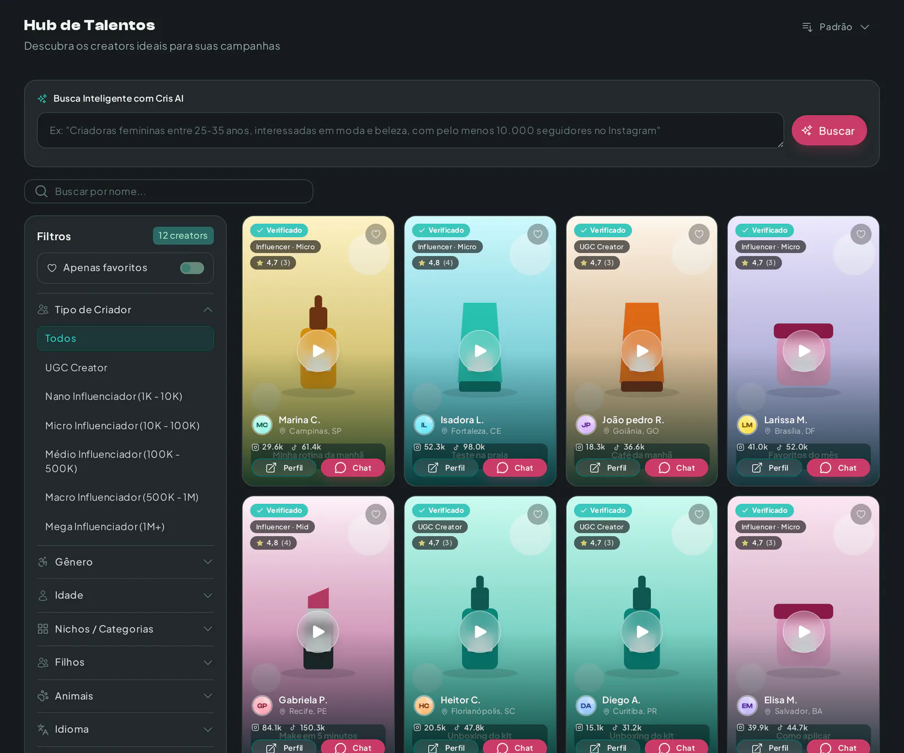
Task: Favorite Larissa M. with the heart icon
Action: pyautogui.click(x=861, y=234)
